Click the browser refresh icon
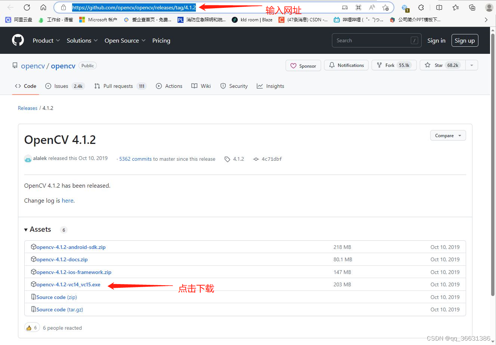496x345 pixels. 27,7
